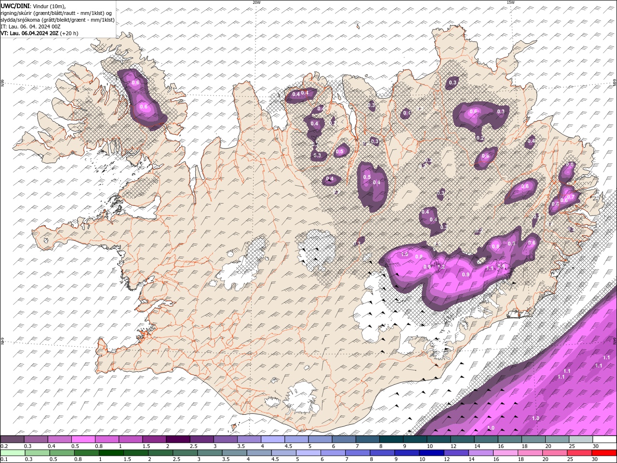
Task: Click the 0.7 snowfall value in the east
Action: pos(570,197)
